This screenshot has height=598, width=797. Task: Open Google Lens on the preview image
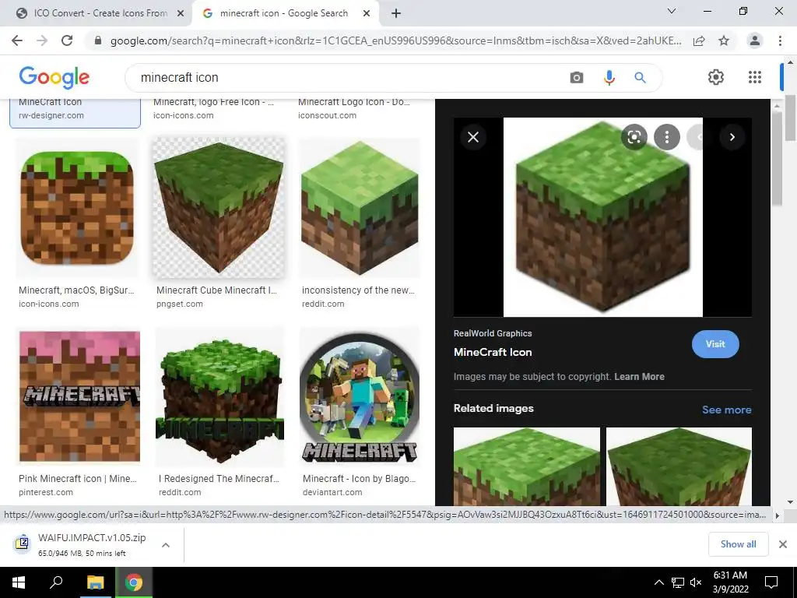[x=634, y=137]
